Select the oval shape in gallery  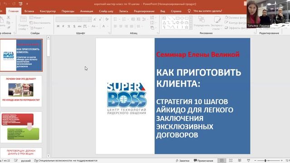tap(182, 18)
